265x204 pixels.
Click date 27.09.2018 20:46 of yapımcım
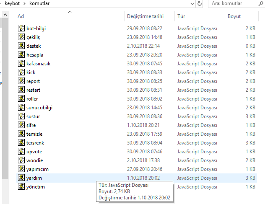(x=145, y=169)
